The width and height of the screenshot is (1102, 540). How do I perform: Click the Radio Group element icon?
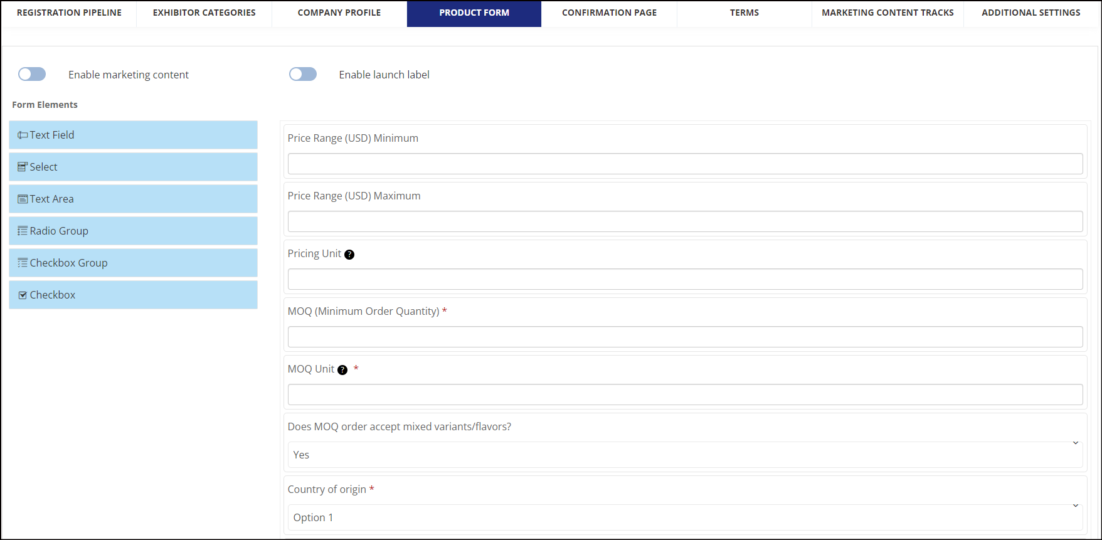[x=23, y=231]
